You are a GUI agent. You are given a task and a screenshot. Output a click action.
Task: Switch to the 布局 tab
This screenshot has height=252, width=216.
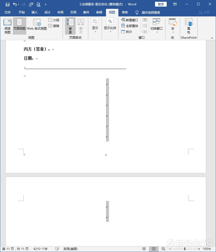[x=60, y=12]
